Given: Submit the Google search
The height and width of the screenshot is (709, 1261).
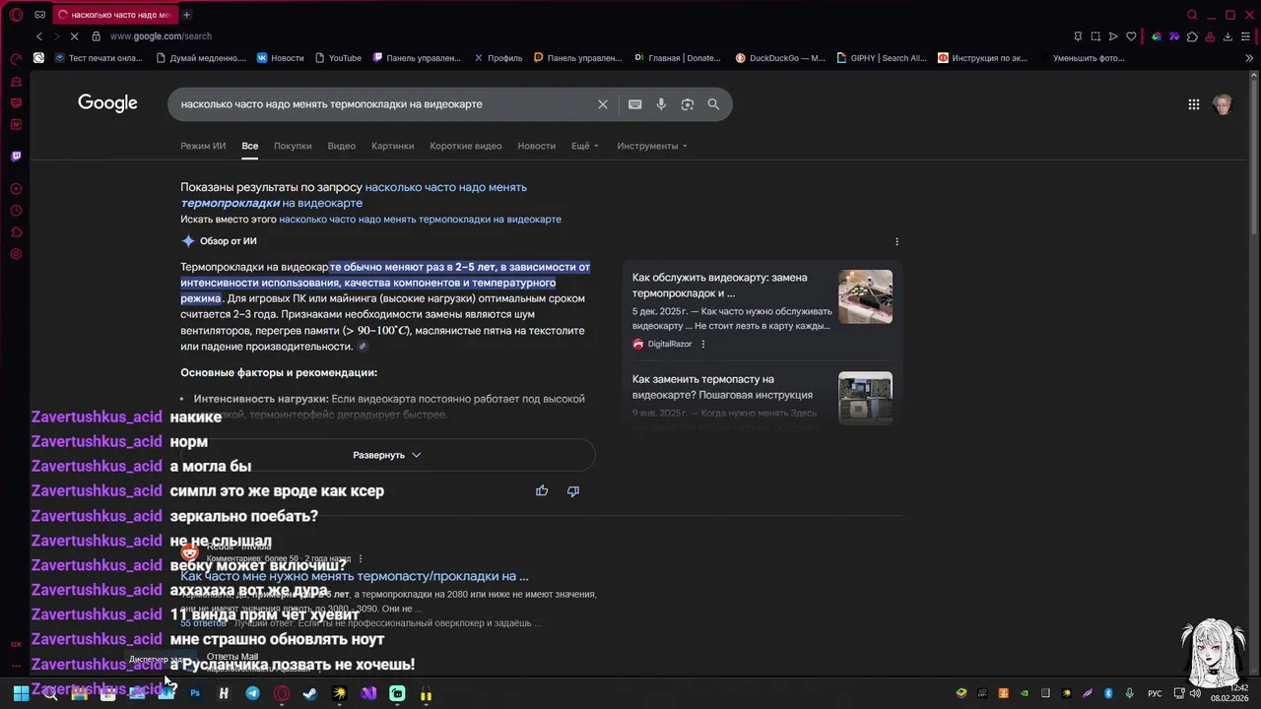Looking at the screenshot, I should [713, 104].
